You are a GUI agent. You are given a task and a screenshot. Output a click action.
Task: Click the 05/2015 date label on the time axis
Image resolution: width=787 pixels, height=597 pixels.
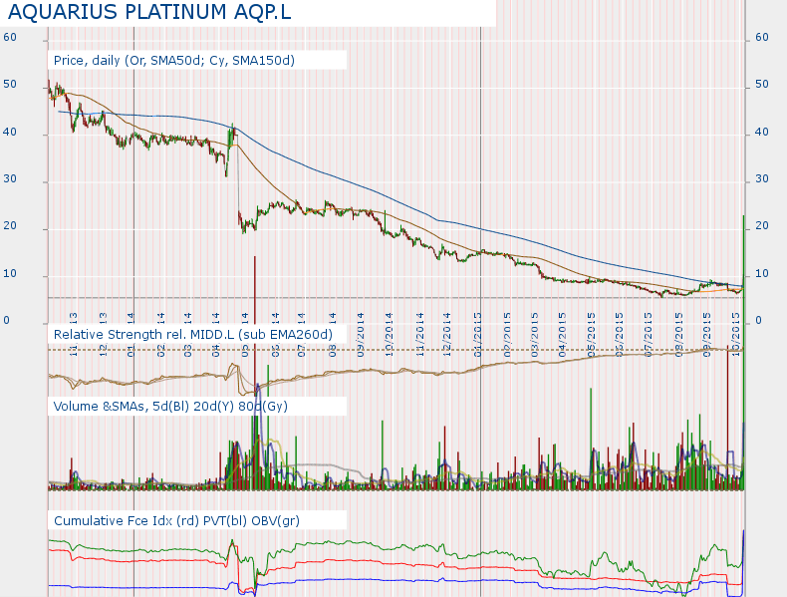(592, 335)
